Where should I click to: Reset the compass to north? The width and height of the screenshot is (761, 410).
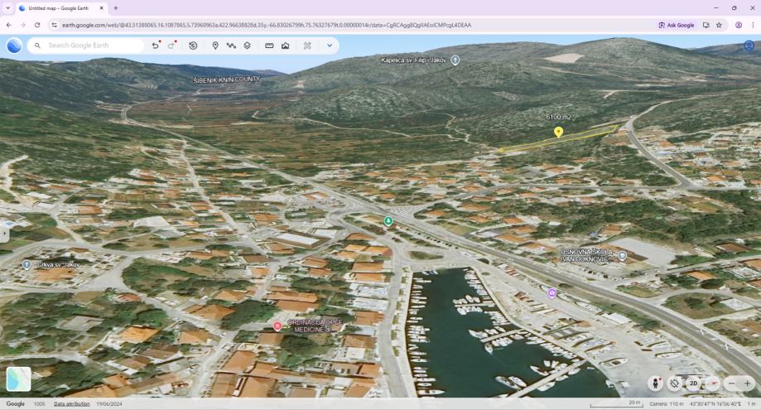click(x=712, y=383)
